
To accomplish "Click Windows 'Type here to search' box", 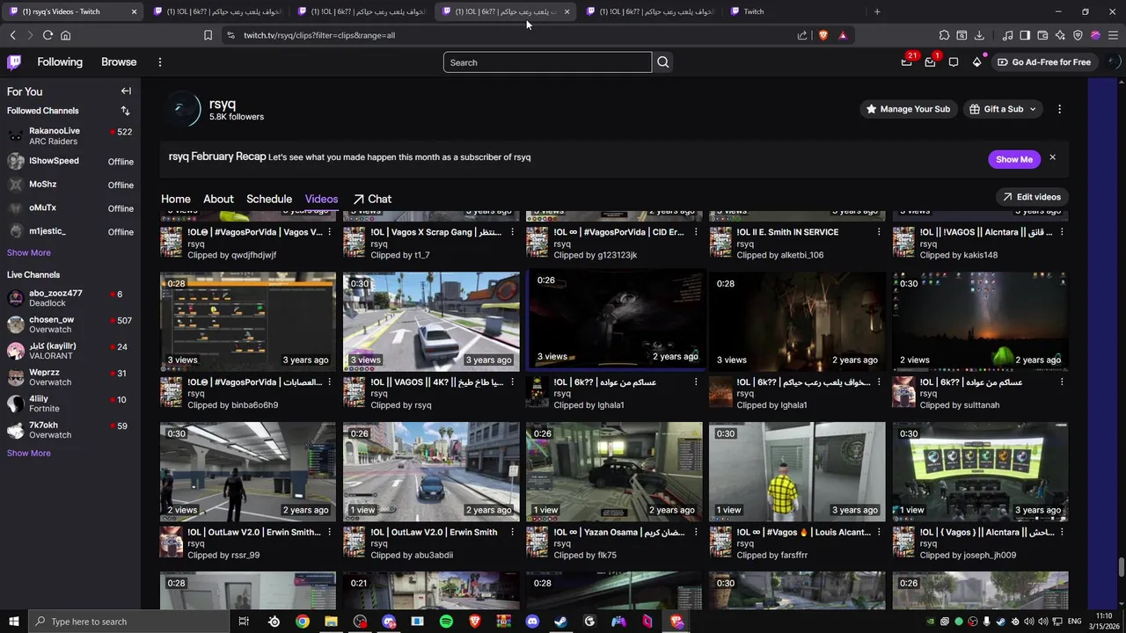I will tap(128, 622).
